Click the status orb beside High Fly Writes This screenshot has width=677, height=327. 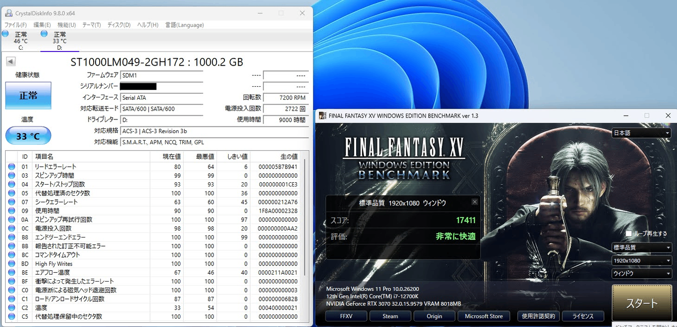11,264
